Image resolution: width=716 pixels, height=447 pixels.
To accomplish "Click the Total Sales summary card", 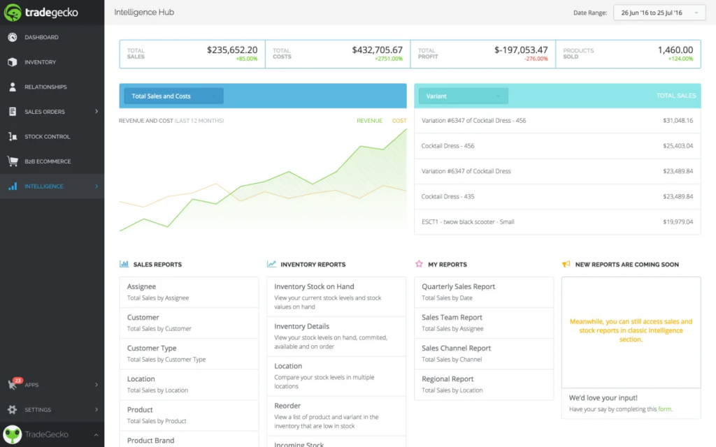I will (x=192, y=54).
